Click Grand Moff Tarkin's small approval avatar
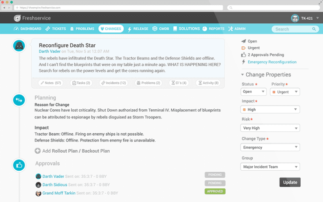This screenshot has width=323, height=202. pos(38,193)
